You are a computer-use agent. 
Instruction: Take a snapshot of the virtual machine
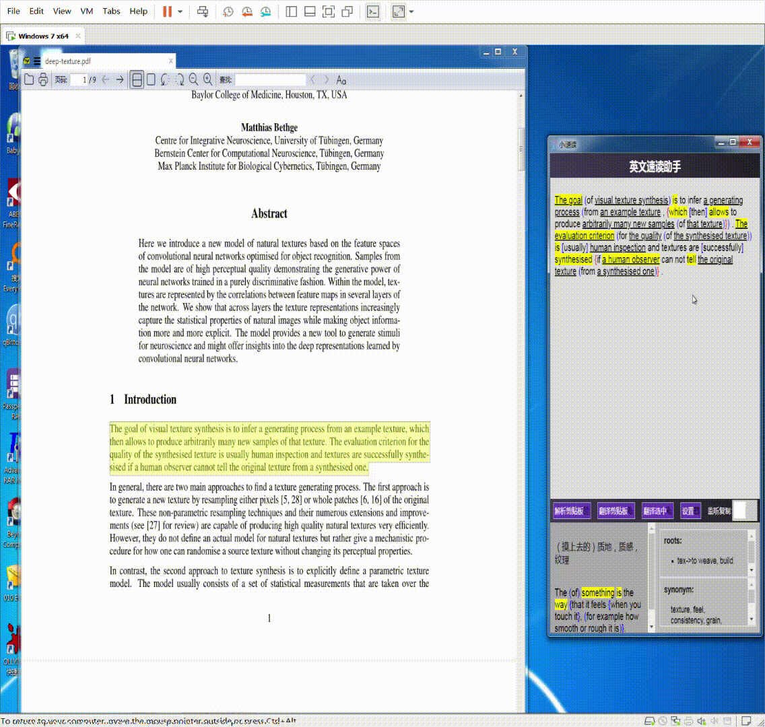point(228,11)
